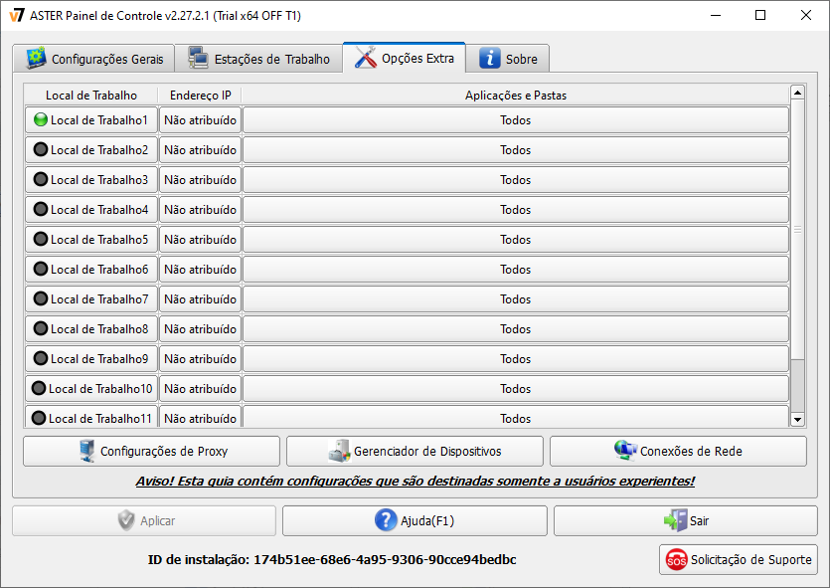This screenshot has height=588, width=830.
Task: Click the Ajuda(F1) button
Action: (415, 520)
